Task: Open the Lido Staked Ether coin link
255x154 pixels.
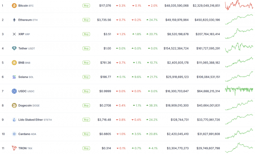Action: click(35, 120)
